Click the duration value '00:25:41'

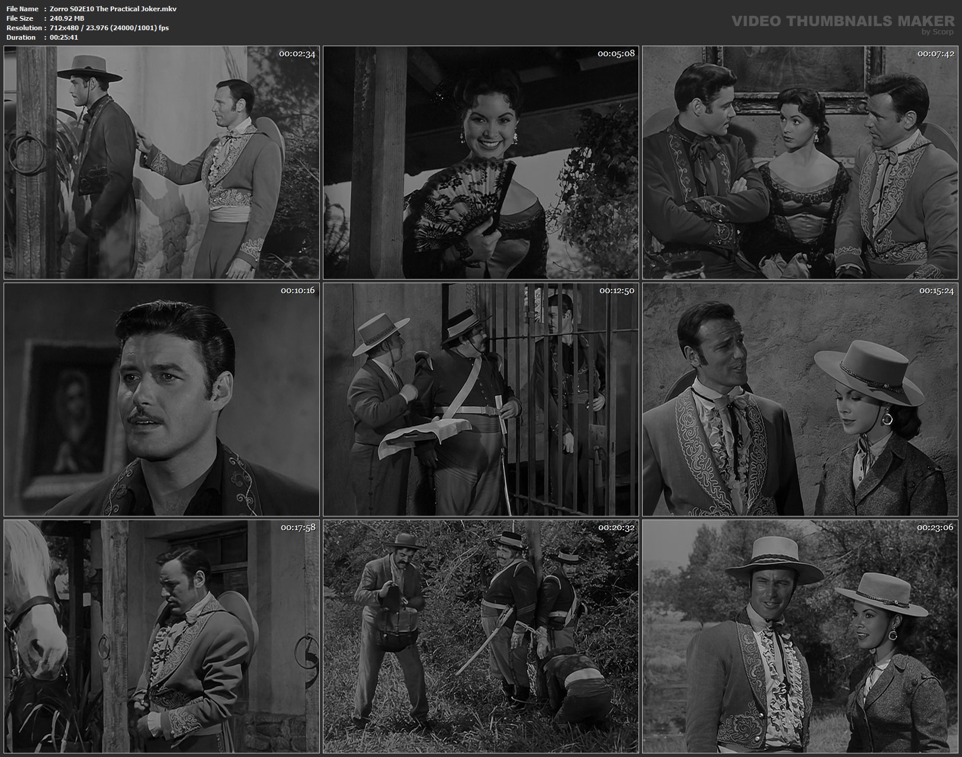tap(64, 37)
